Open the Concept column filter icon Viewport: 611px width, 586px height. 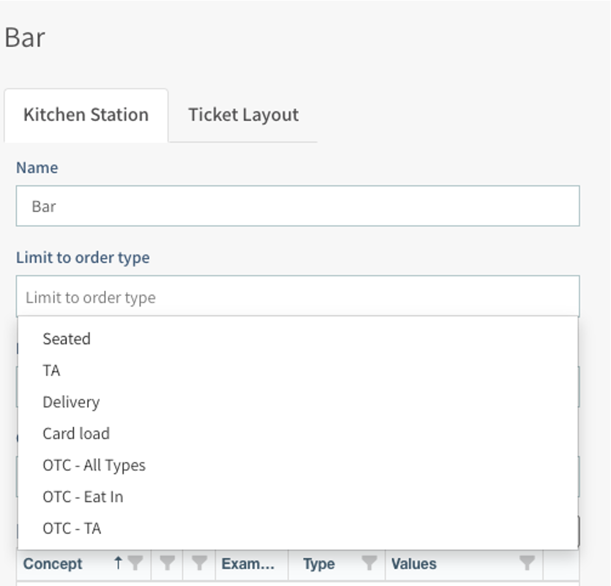click(x=135, y=563)
